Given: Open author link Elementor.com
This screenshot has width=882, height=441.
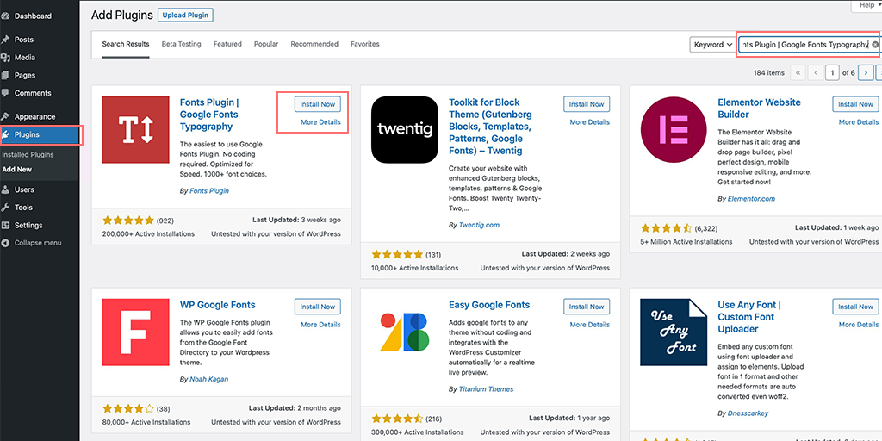Looking at the screenshot, I should click(x=751, y=199).
